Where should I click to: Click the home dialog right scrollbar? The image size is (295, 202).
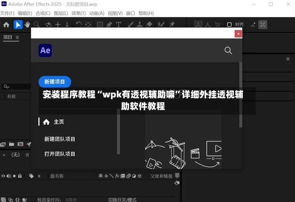241,95
